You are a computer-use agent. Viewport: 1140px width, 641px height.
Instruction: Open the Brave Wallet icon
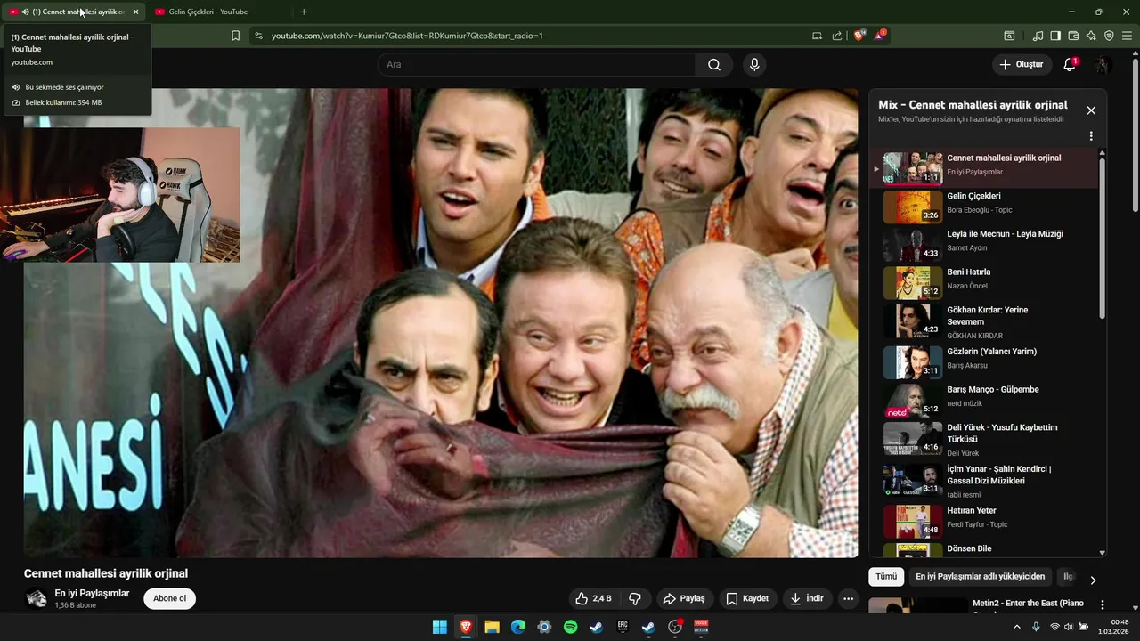point(1073,36)
